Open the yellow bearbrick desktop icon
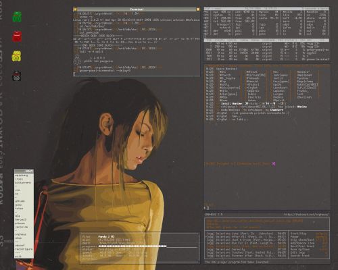The height and width of the screenshot is (270, 338). coord(16,56)
